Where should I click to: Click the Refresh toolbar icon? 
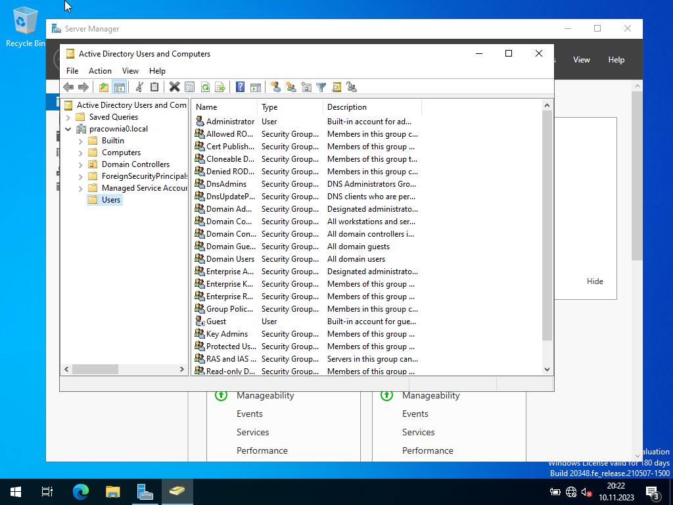[205, 87]
